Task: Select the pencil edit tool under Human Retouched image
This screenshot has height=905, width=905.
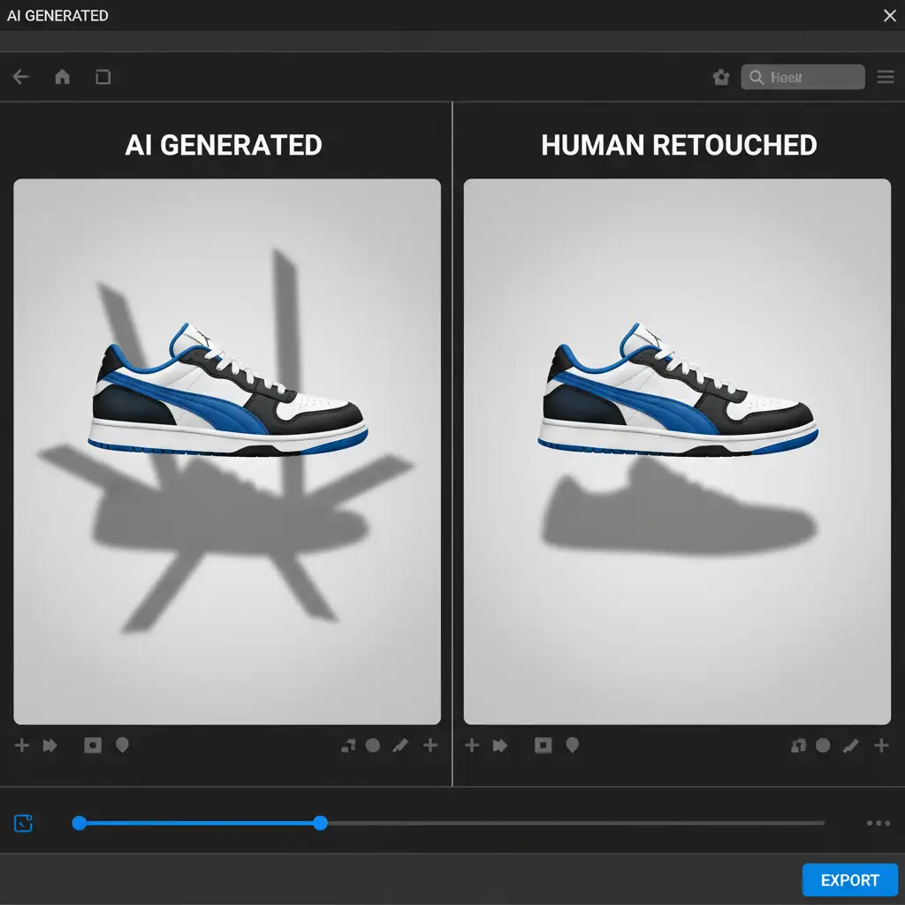Action: [851, 746]
